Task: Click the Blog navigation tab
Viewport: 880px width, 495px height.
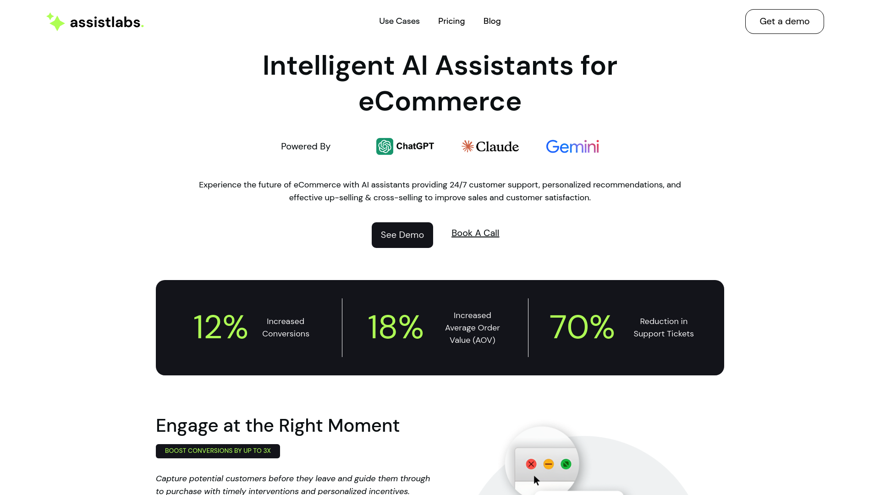Action: tap(492, 21)
